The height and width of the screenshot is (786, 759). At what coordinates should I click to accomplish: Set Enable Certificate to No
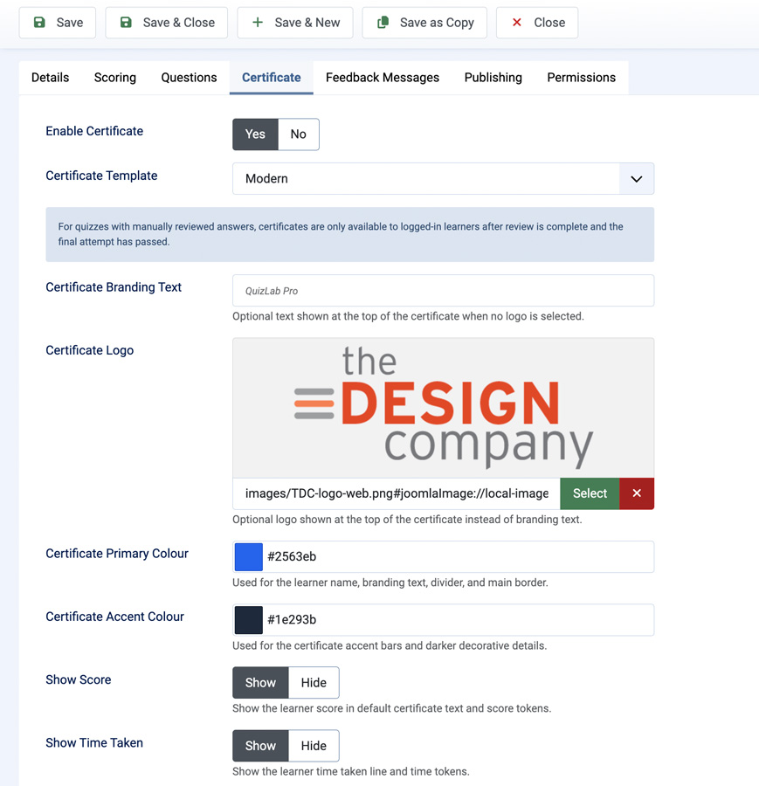click(x=299, y=134)
